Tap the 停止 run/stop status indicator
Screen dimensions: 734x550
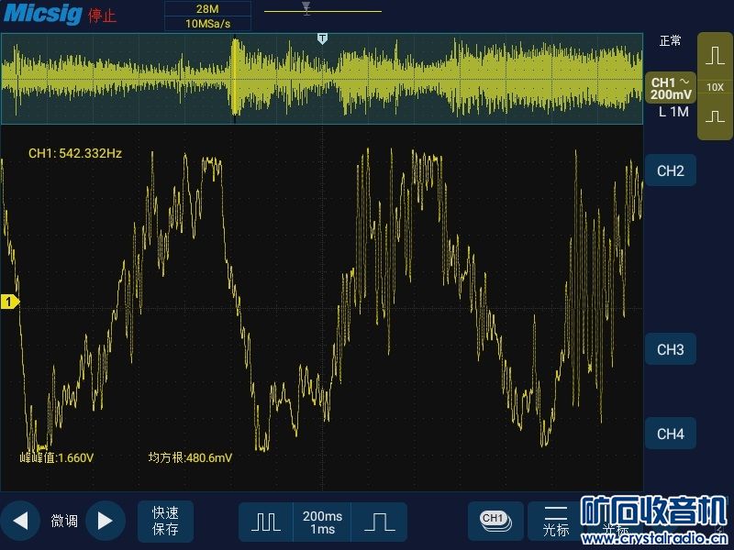(x=102, y=16)
